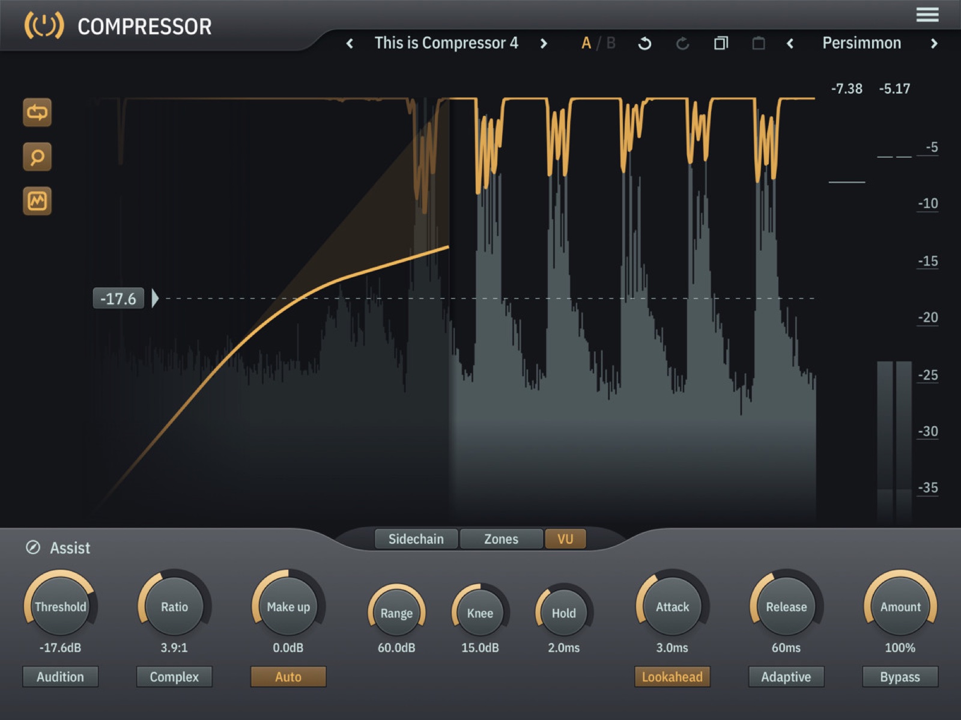Toggle the Lookahead button

pyautogui.click(x=672, y=677)
